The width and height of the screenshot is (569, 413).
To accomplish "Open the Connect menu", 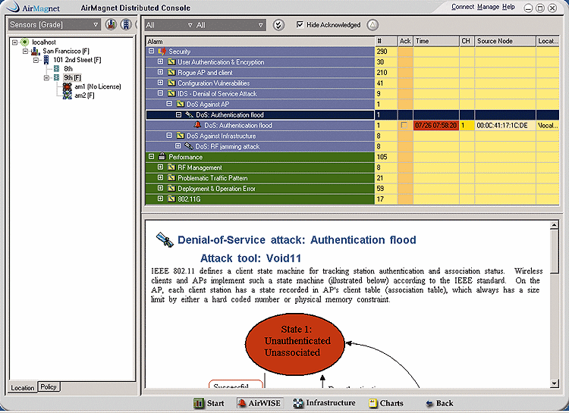I will (x=463, y=7).
